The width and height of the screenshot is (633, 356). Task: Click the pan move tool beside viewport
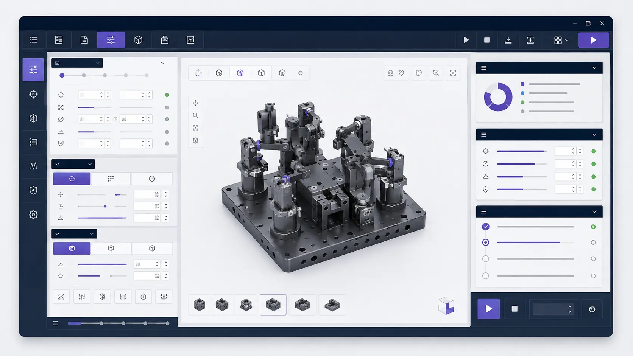click(195, 103)
